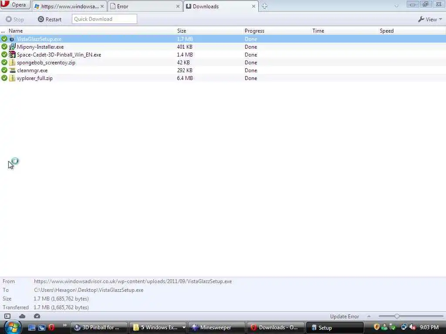
Task: Open the Opera main menu button
Action: pyautogui.click(x=15, y=4)
